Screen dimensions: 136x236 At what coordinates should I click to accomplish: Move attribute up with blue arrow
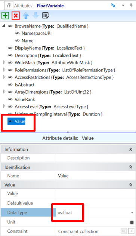click(x=26, y=16)
